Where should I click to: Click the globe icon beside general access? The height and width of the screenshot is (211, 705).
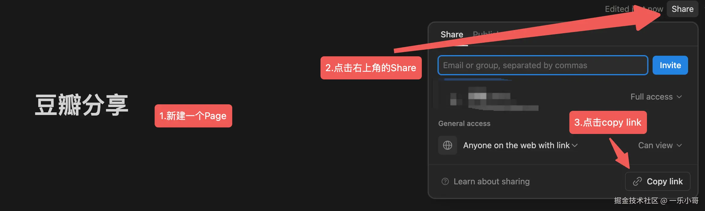447,145
